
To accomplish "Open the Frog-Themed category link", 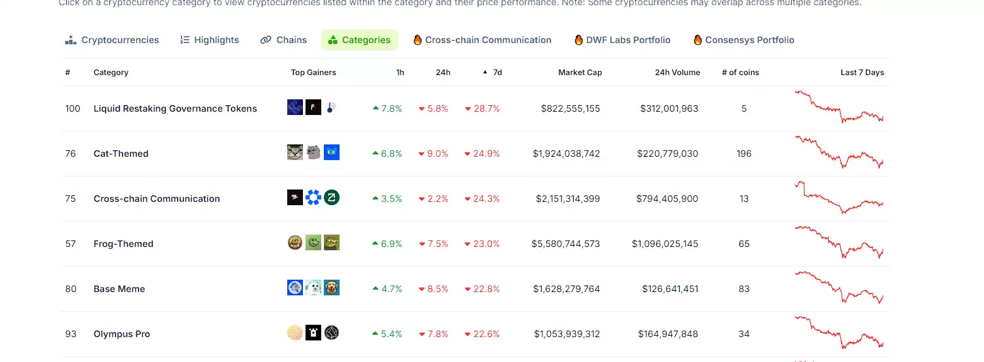I will tap(124, 244).
